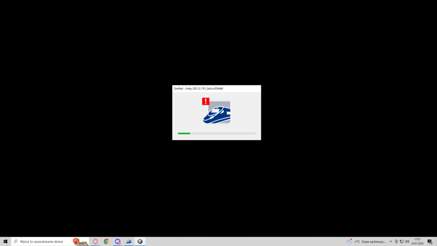437x246 pixels.
Task: Select the Unity cube taskbar icon
Action: (140, 242)
